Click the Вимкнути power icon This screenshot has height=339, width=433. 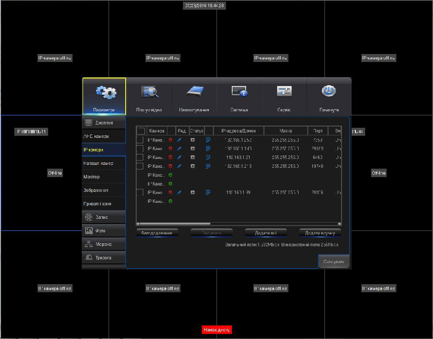click(329, 91)
